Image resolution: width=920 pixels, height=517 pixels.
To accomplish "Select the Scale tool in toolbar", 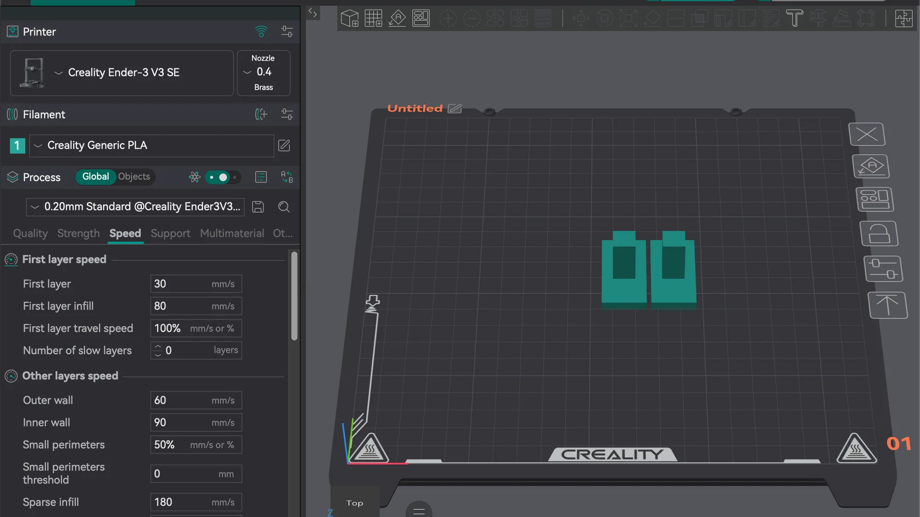I will click(x=628, y=18).
